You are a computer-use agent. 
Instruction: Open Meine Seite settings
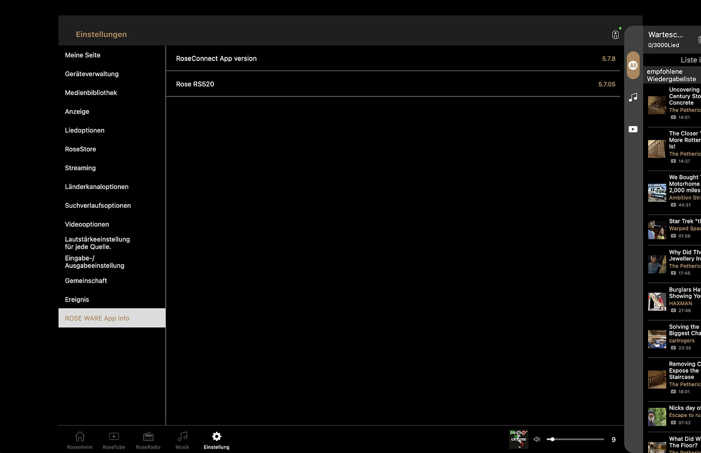coord(112,55)
